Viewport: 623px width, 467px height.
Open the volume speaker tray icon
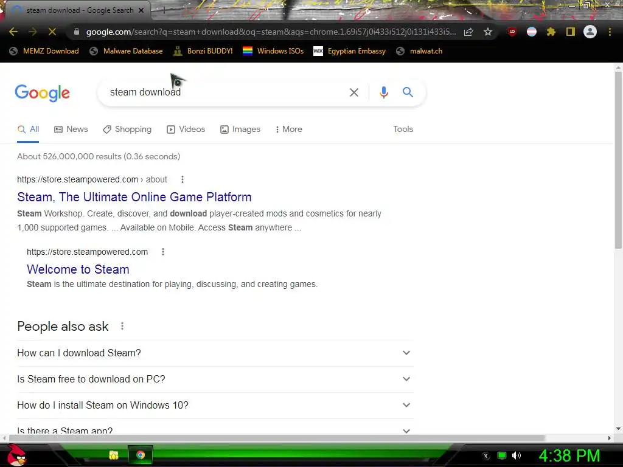coord(517,455)
